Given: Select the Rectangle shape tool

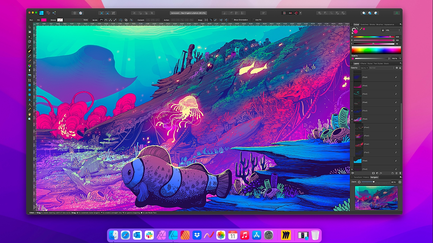Looking at the screenshot, I should (x=30, y=85).
